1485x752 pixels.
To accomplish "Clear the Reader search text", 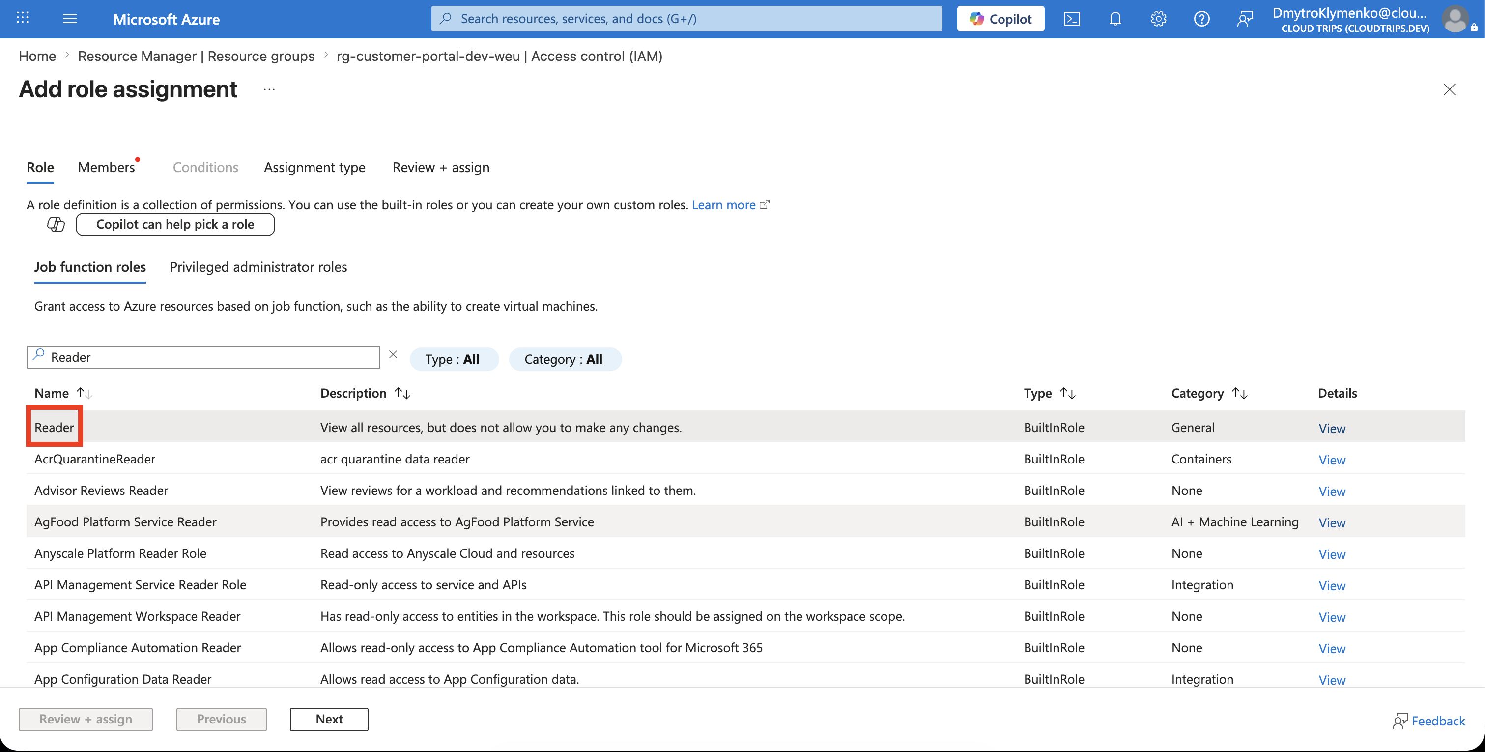I will tap(393, 355).
